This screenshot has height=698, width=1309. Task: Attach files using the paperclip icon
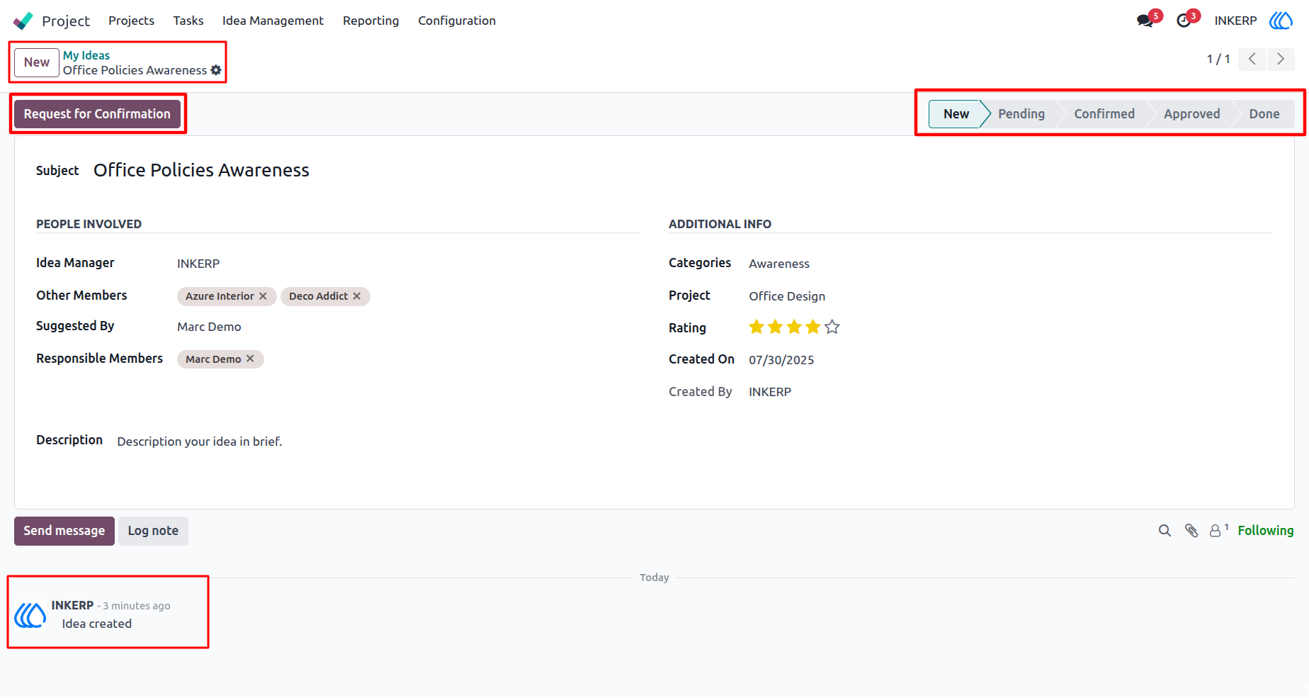(1191, 531)
